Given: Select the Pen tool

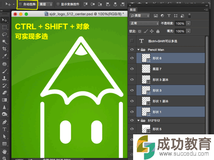Looking at the screenshot, I should (4, 122).
